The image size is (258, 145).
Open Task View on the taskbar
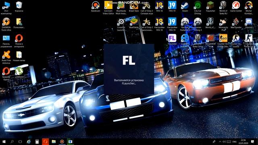20,141
